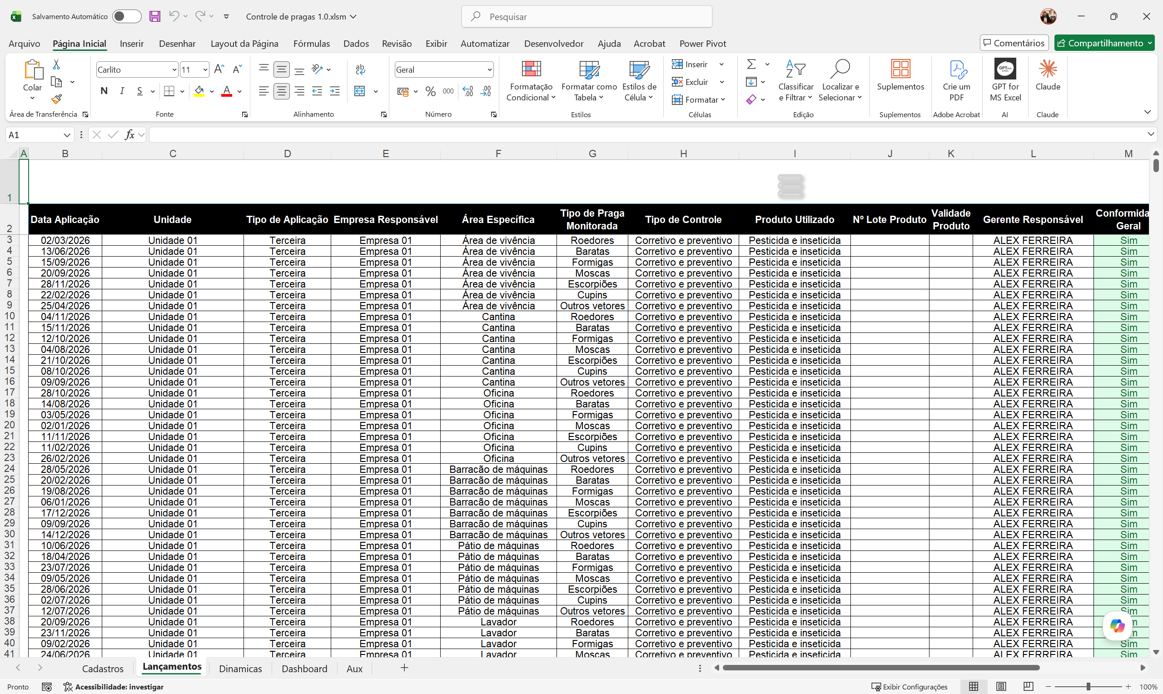Open the Claude add-in icon

pos(1048,69)
